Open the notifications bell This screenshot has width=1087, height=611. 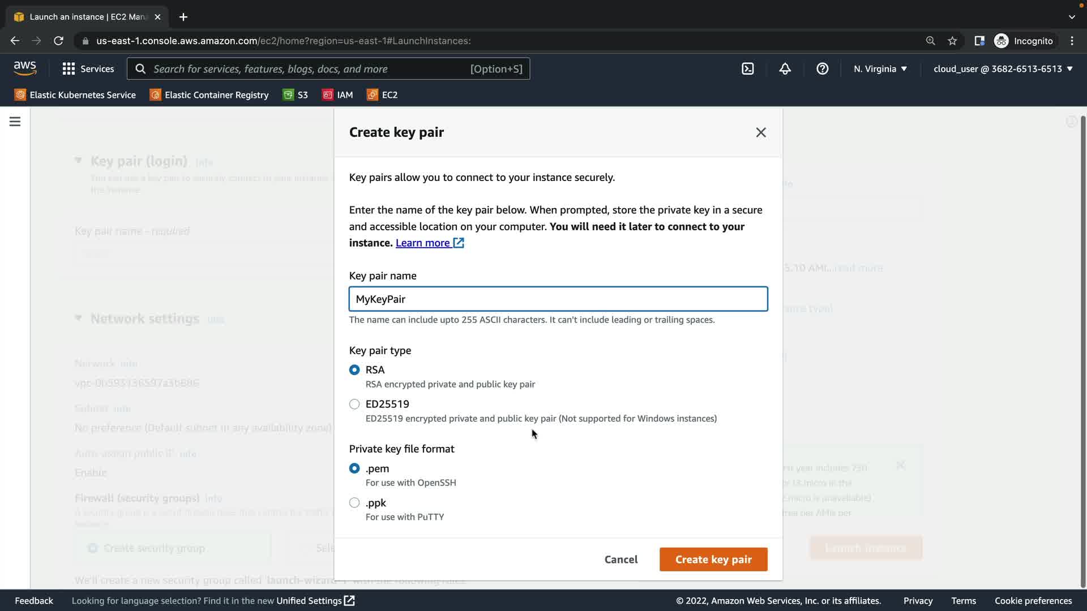click(785, 69)
